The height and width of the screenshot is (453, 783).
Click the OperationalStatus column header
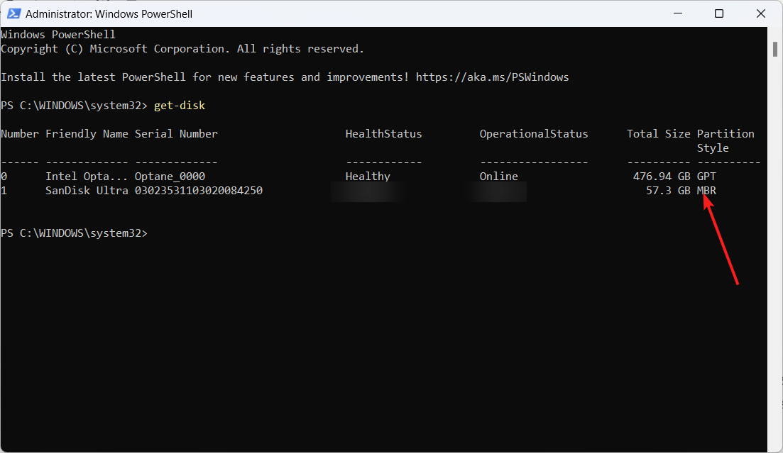(533, 133)
